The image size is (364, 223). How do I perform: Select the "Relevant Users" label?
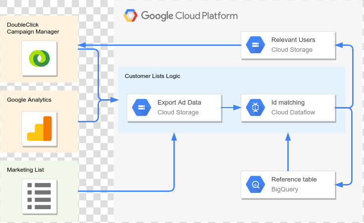point(293,40)
